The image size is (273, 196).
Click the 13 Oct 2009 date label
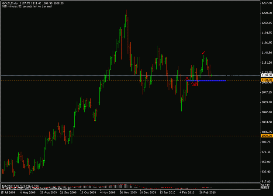click(x=88, y=193)
